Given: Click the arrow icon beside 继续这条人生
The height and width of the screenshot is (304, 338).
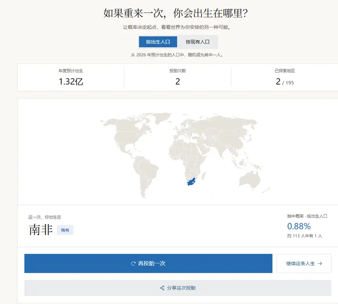Looking at the screenshot, I should pyautogui.click(x=320, y=263).
